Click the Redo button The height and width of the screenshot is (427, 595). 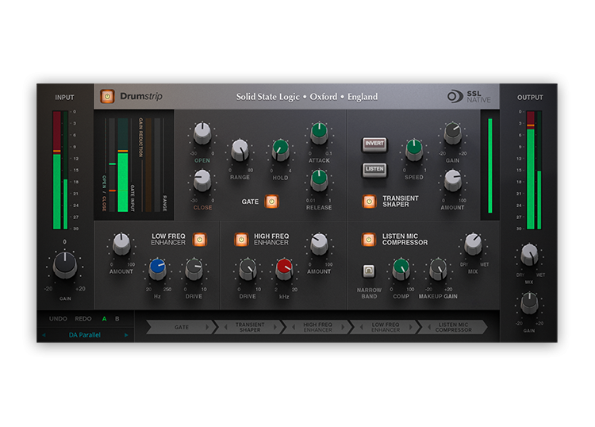[83, 319]
